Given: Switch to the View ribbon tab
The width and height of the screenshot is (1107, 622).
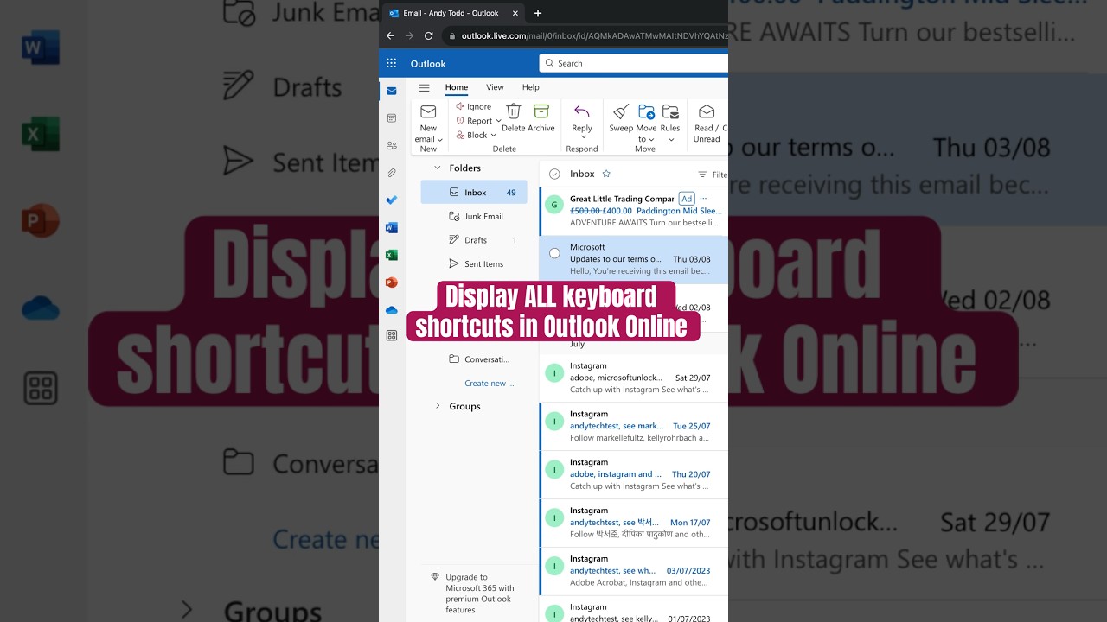Looking at the screenshot, I should point(495,87).
